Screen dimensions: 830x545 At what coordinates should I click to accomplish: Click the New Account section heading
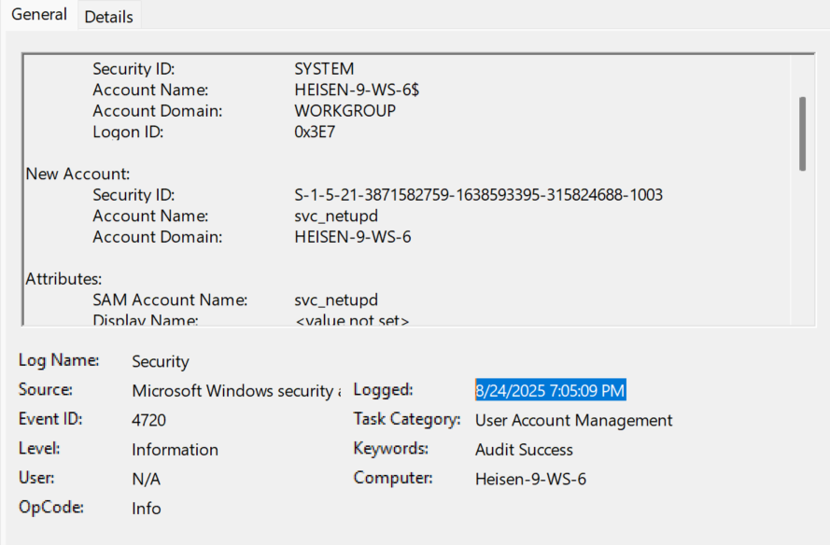click(x=77, y=174)
